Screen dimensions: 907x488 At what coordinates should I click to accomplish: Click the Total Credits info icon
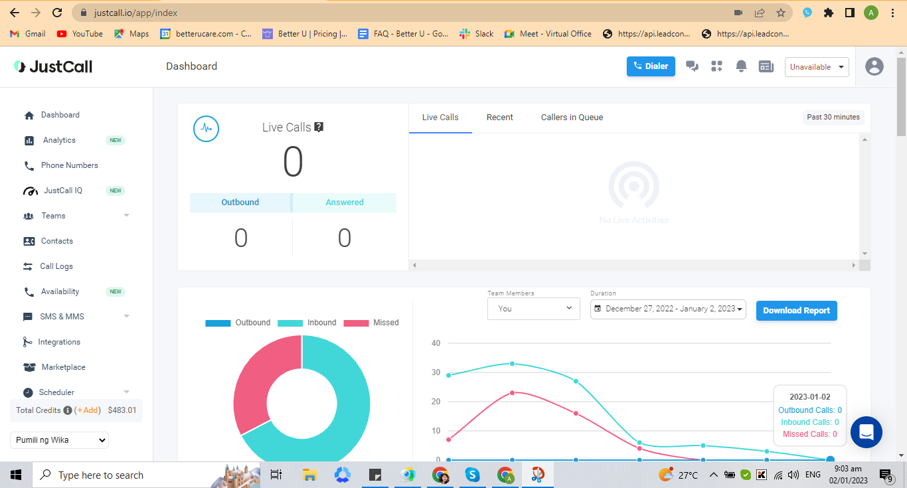(68, 410)
